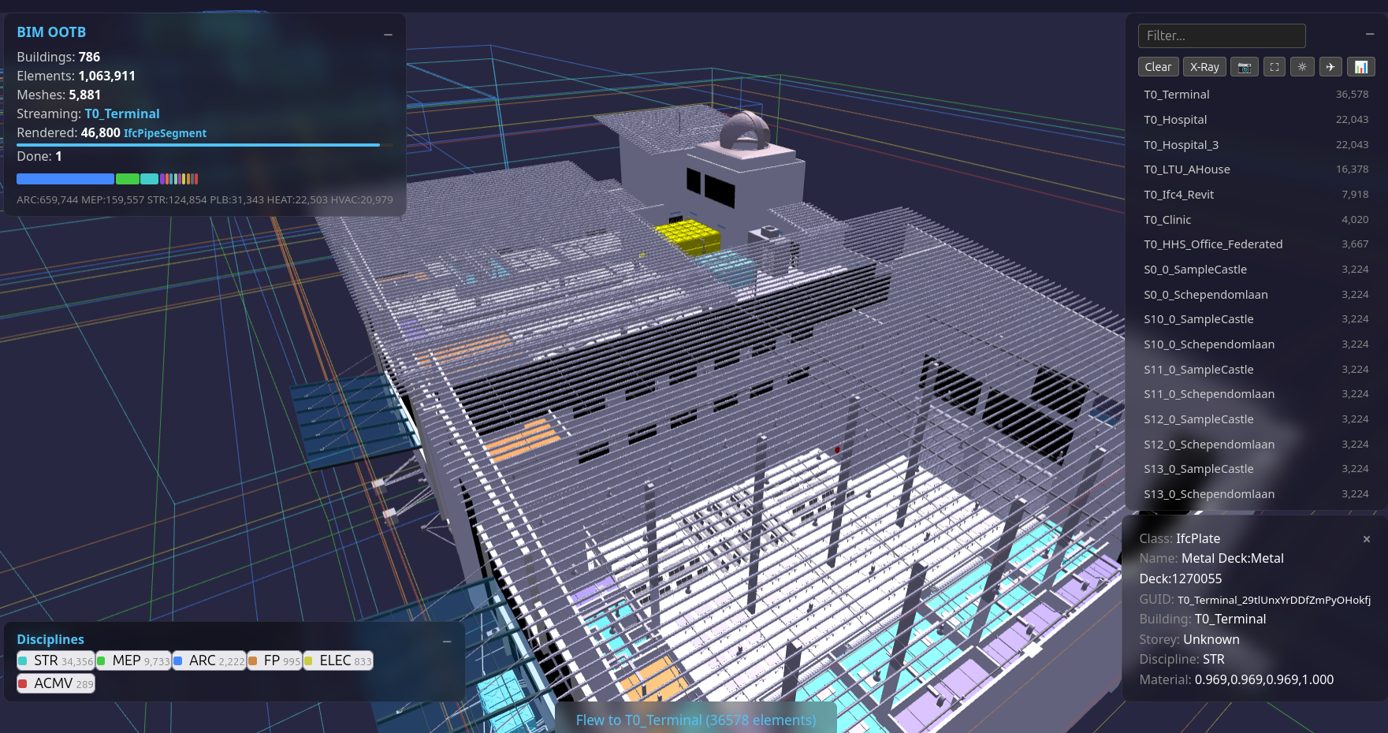1388x733 pixels.
Task: Collapse the building list panel
Action: pyautogui.click(x=1368, y=34)
